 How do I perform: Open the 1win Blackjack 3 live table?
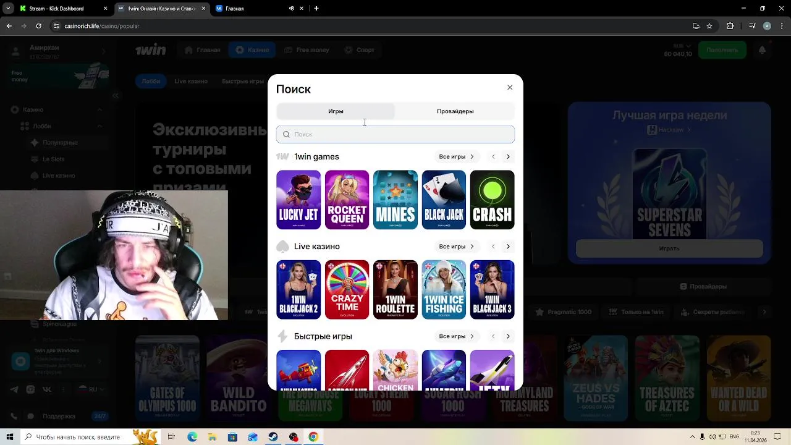click(492, 289)
